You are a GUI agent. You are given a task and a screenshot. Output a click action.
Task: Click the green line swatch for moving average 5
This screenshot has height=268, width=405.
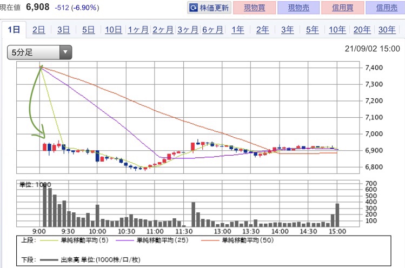pos(49,241)
